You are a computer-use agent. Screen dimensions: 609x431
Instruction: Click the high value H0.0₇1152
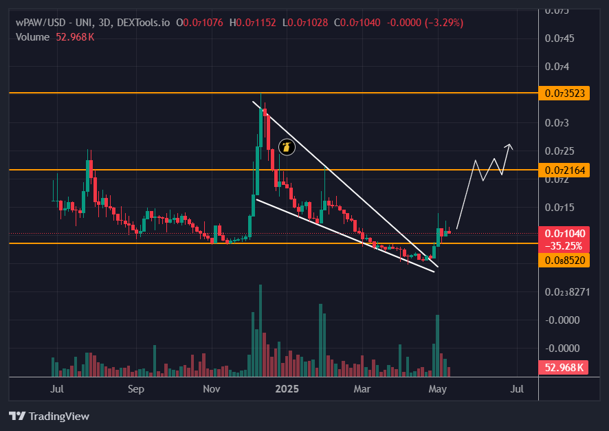pyautogui.click(x=253, y=23)
